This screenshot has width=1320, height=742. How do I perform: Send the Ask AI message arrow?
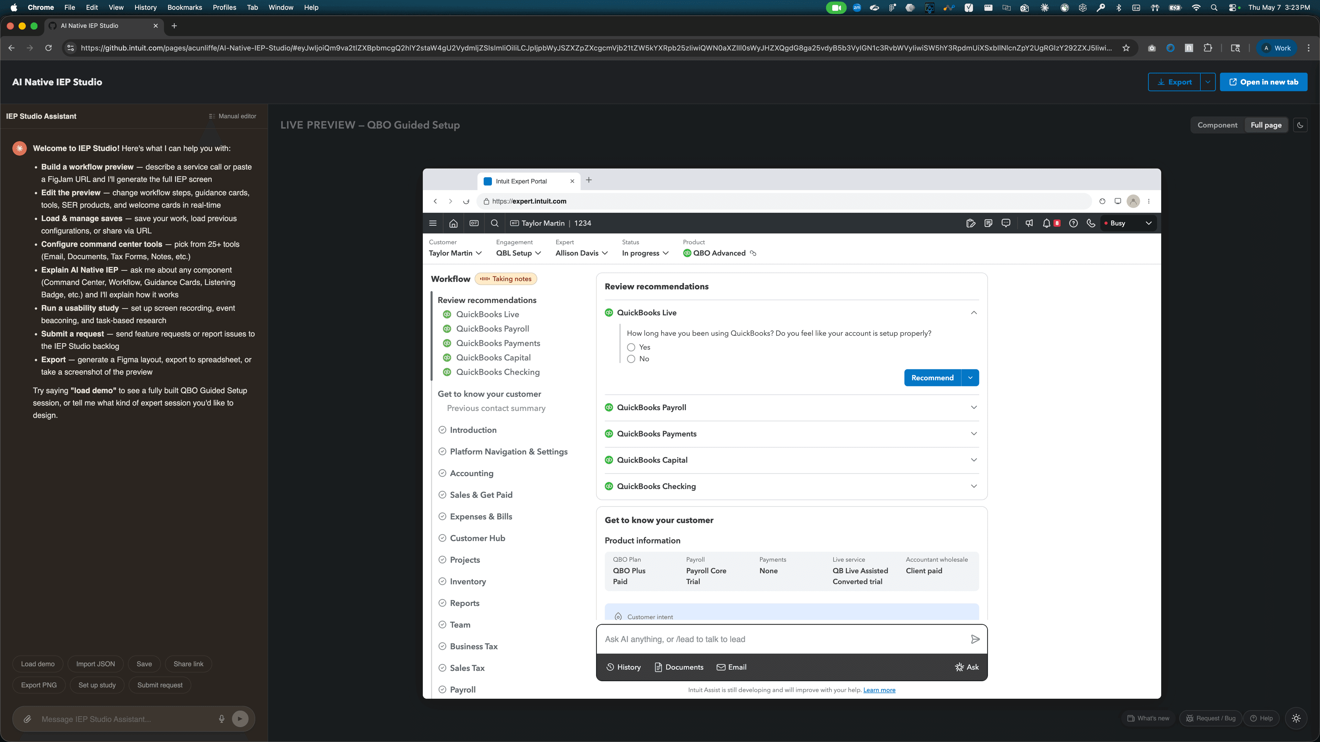click(975, 639)
